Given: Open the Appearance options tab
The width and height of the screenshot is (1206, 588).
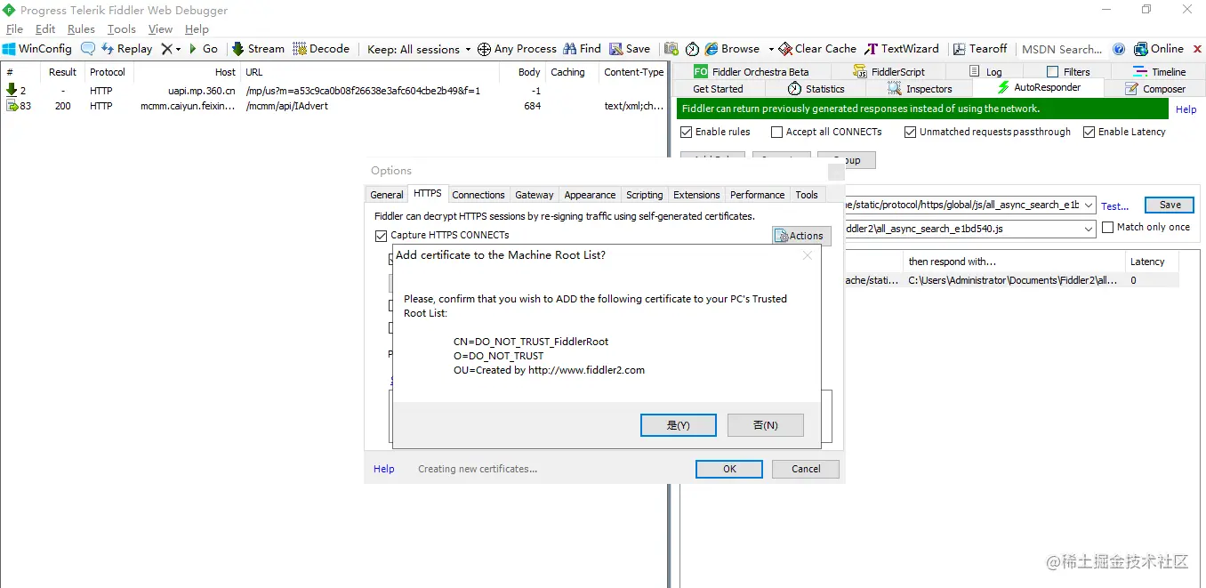Looking at the screenshot, I should click(590, 195).
